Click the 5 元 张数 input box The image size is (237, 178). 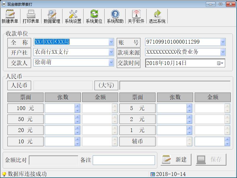pos(172,108)
